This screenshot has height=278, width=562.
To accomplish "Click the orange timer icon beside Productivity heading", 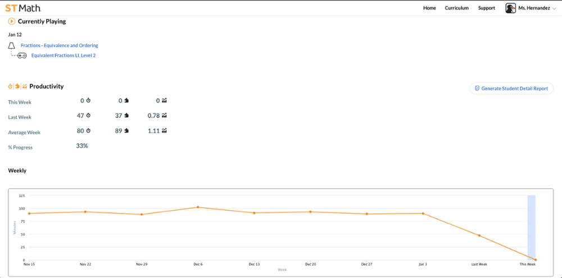I will (x=10, y=86).
